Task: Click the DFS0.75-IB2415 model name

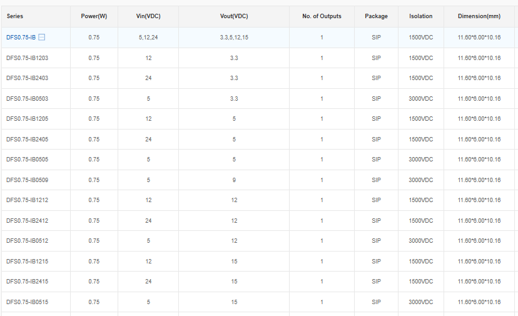Action: pos(27,282)
